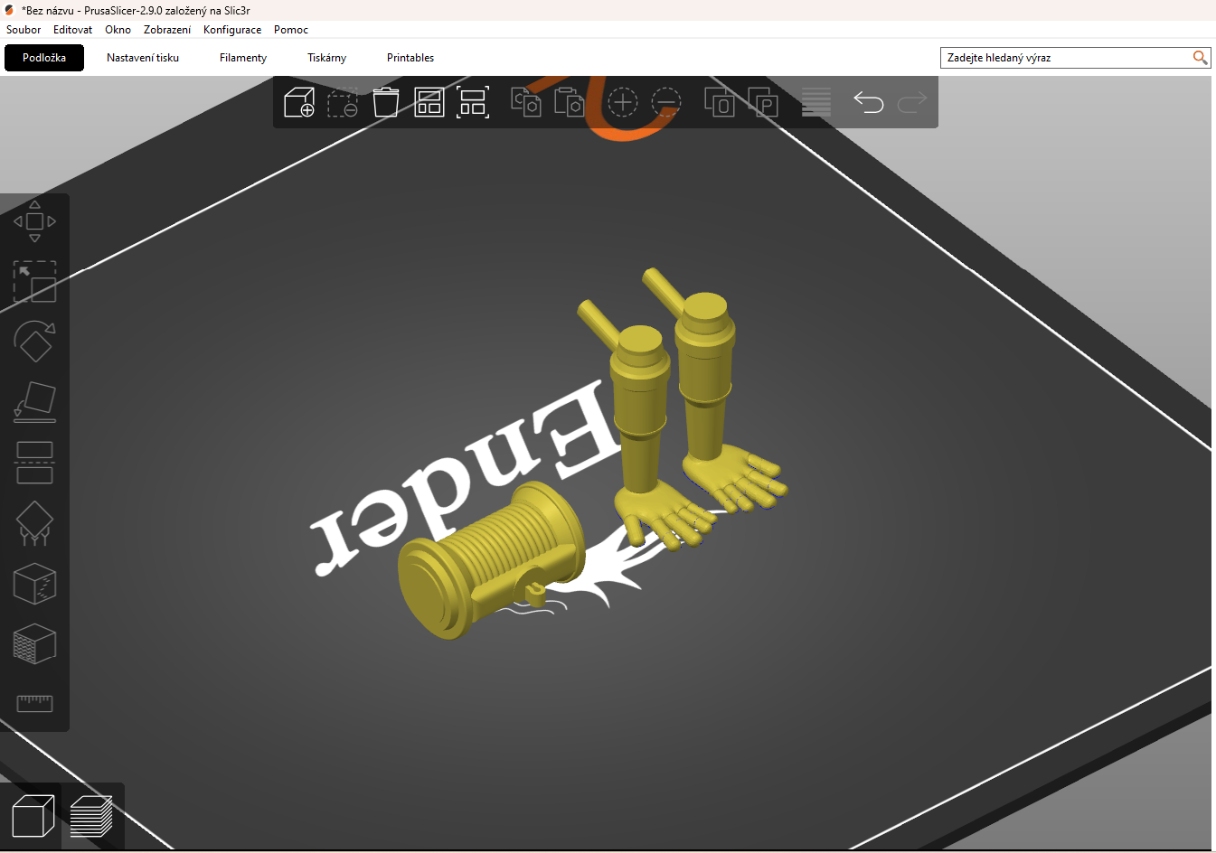Screen dimensions: 1216x853
Task: Select the Seam painting tool
Action: [x=34, y=584]
